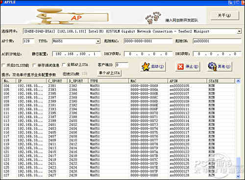Click the 停止(E) stop button with red X
Image resolution: width=245 pixels, height=180 pixels.
click(x=188, y=66)
